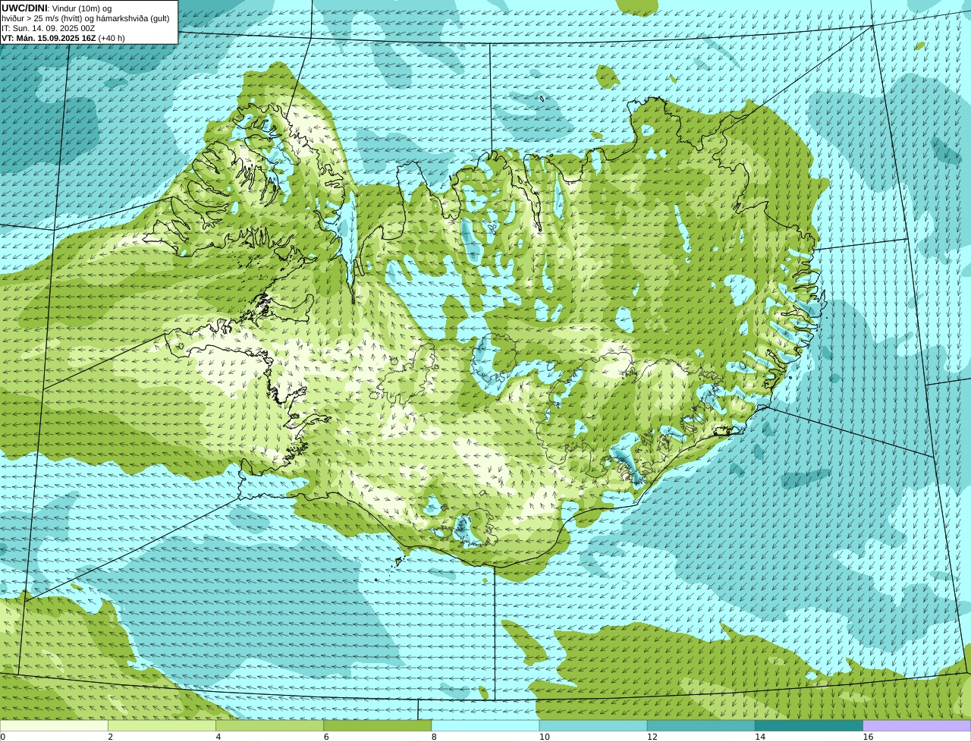Click the '12' label on the color scale

tap(652, 737)
